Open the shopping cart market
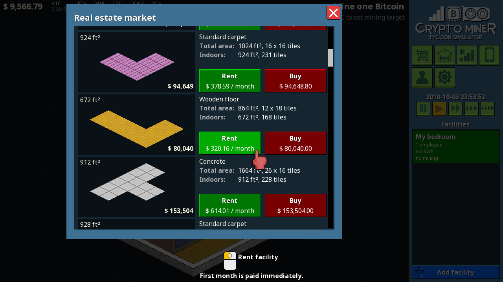Viewport: 503px width, 282px height. tap(422, 55)
